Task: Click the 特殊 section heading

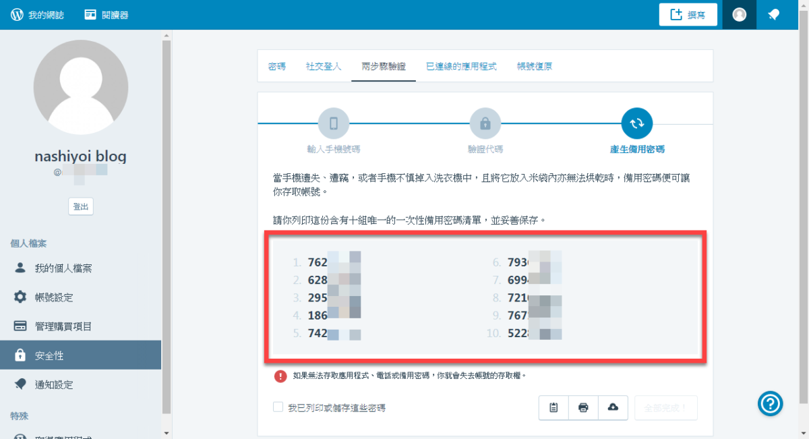Action: coord(19,416)
